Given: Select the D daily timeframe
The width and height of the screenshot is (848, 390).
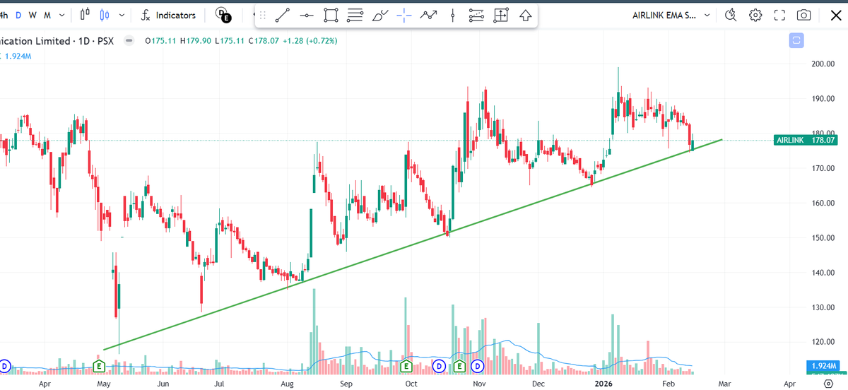Looking at the screenshot, I should (18, 15).
